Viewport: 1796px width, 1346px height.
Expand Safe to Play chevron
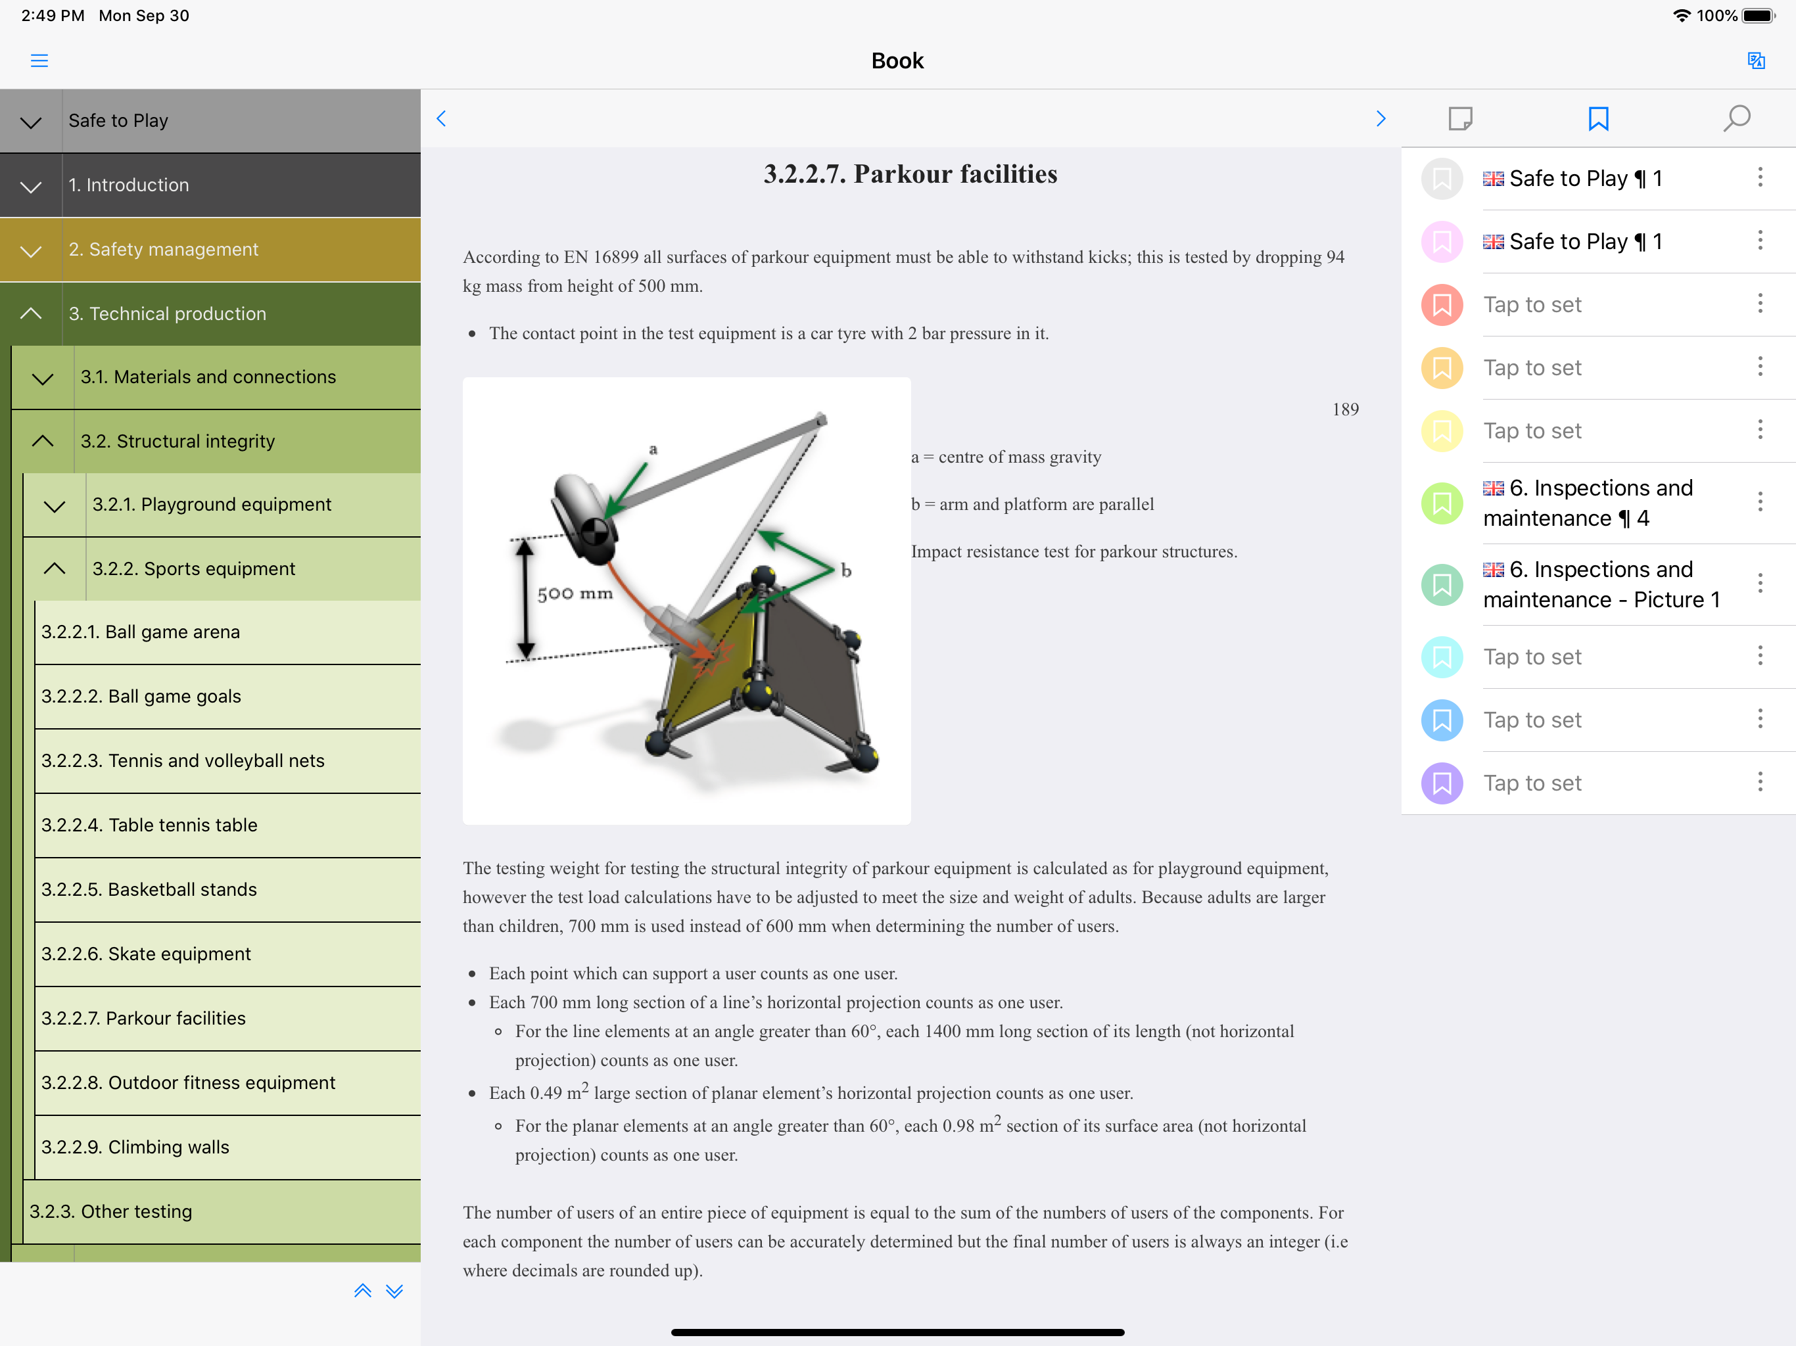pos(31,122)
